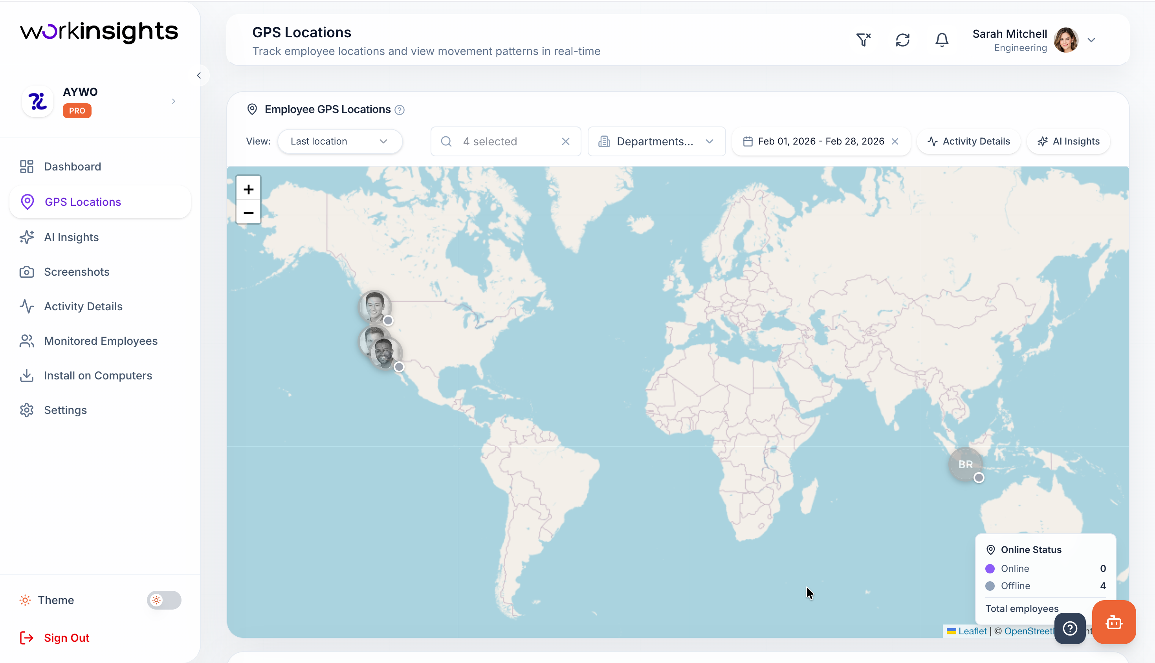Collapse the sidebar with the arrow
The image size is (1155, 663).
pyautogui.click(x=199, y=75)
